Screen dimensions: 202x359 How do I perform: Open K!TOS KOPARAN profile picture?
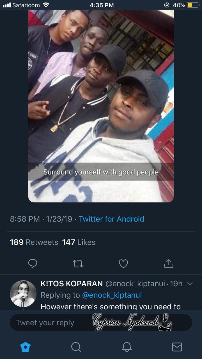tap(23, 293)
